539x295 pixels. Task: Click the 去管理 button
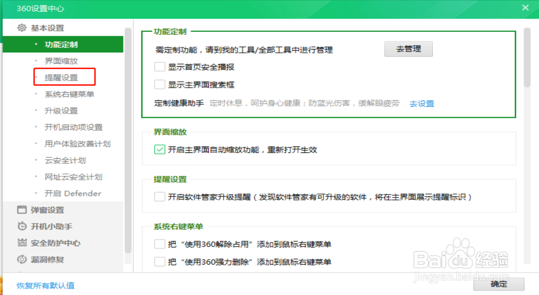[408, 49]
